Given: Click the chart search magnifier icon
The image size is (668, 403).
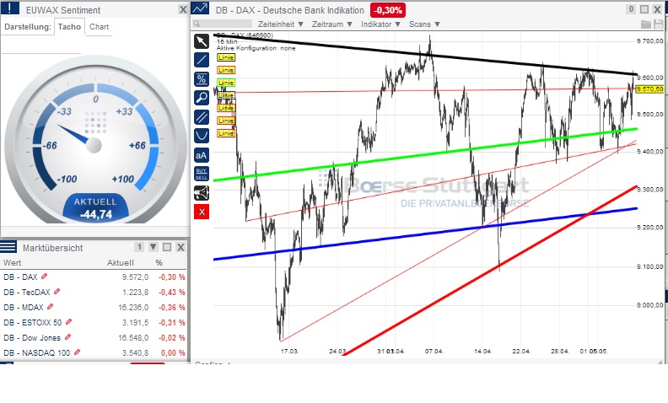Looking at the screenshot, I should (x=197, y=24).
